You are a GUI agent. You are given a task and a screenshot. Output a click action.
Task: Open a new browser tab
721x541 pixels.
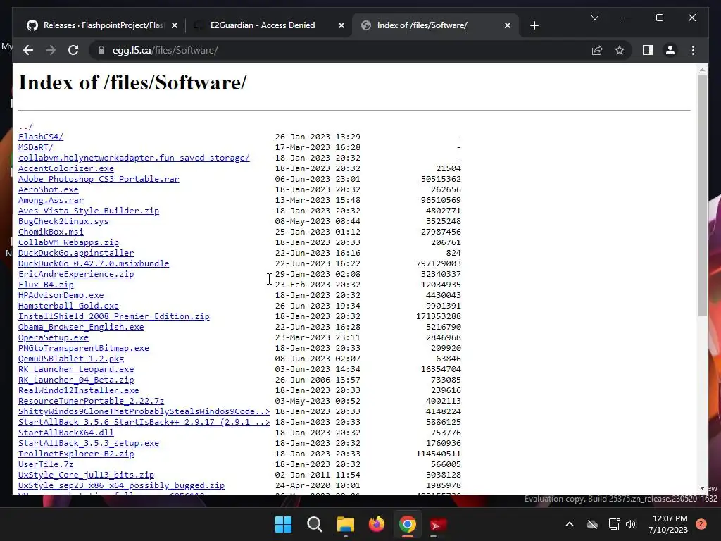coord(534,25)
